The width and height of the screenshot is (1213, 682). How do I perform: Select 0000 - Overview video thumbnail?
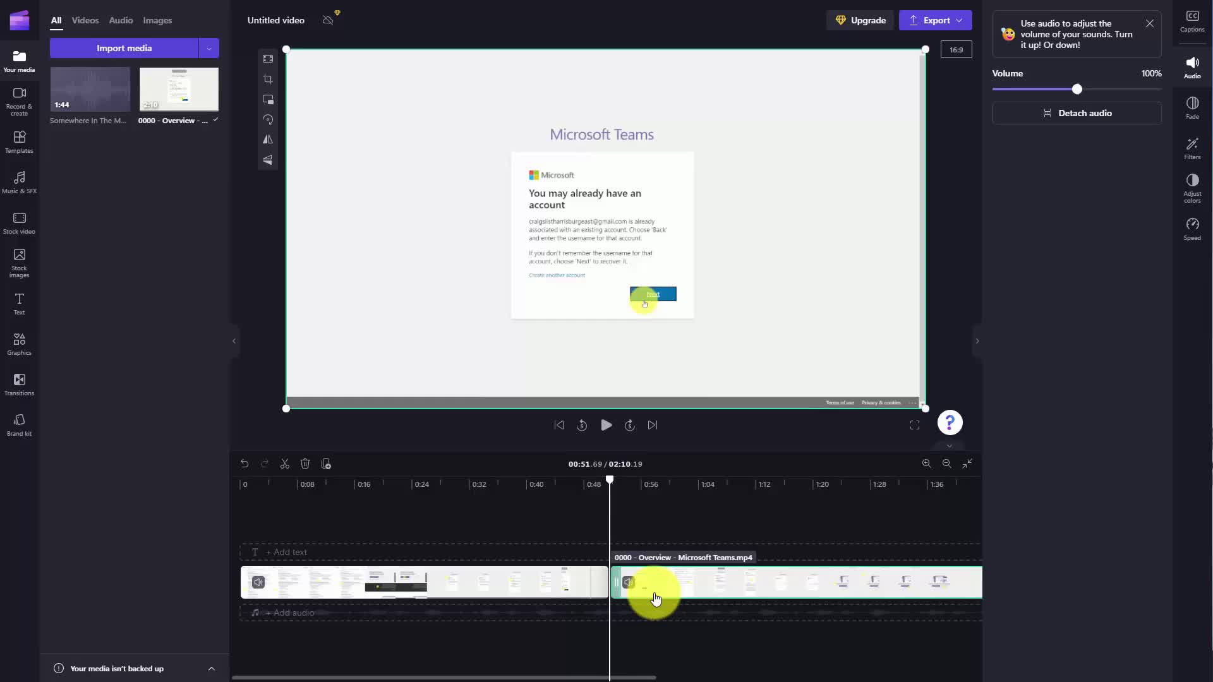tap(179, 89)
